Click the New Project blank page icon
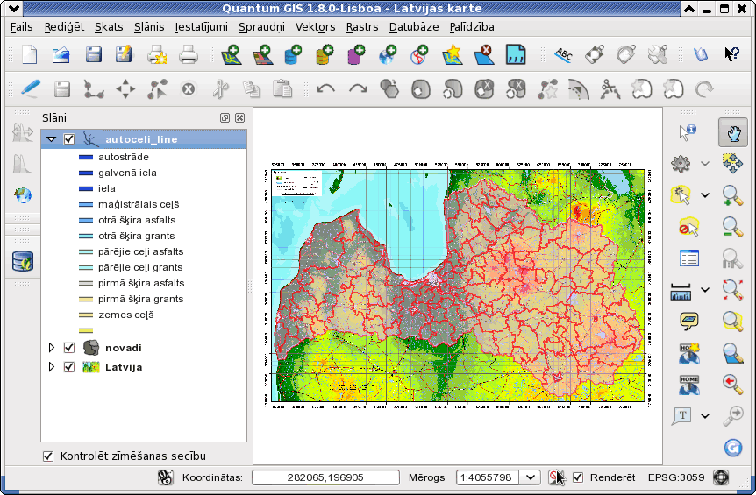The image size is (756, 495). [30, 54]
